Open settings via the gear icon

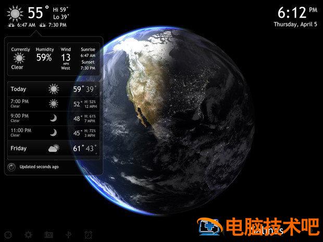click(x=28, y=235)
